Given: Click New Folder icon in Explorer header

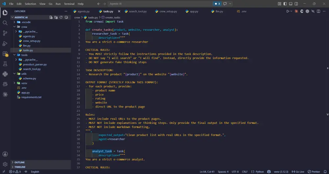Looking at the screenshot, I should point(56,17).
